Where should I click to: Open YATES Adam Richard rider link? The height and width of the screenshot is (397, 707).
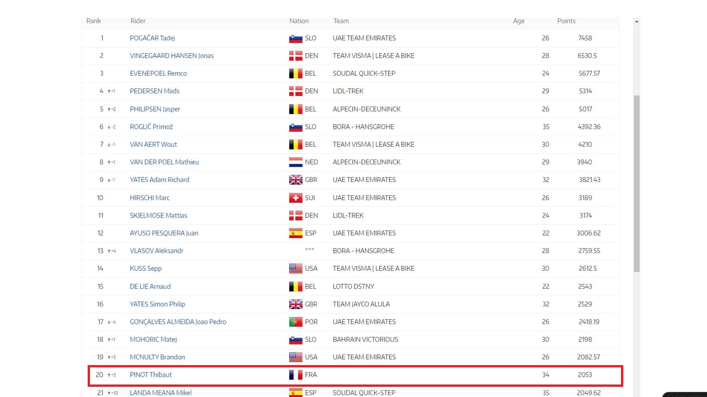tap(159, 179)
